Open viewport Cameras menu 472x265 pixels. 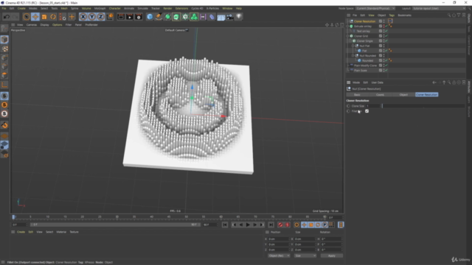[32, 25]
